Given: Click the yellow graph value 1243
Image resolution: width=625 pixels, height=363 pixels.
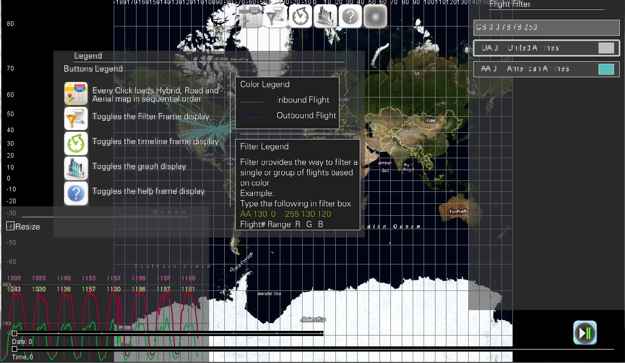Looking at the screenshot, I should click(14, 289).
